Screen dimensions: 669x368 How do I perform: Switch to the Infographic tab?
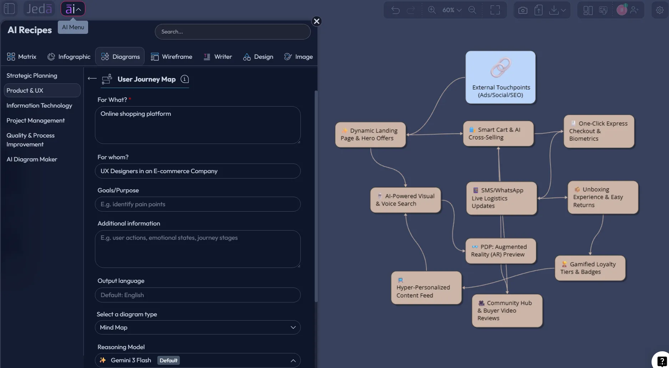(69, 57)
